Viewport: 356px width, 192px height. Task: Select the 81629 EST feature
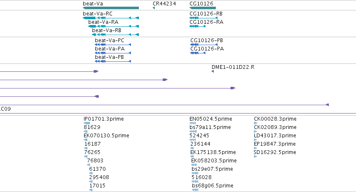click(x=86, y=131)
